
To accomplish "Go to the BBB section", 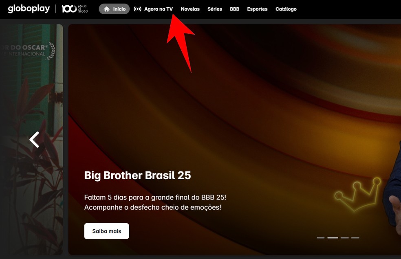I will [234, 9].
